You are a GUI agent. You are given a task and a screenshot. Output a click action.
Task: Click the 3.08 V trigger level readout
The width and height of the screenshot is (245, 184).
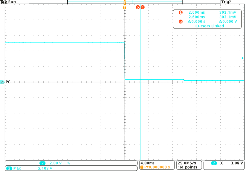(x=237, y=163)
